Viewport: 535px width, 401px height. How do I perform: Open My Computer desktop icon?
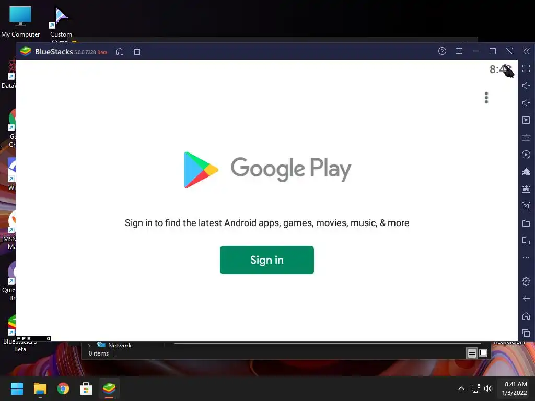pyautogui.click(x=20, y=22)
